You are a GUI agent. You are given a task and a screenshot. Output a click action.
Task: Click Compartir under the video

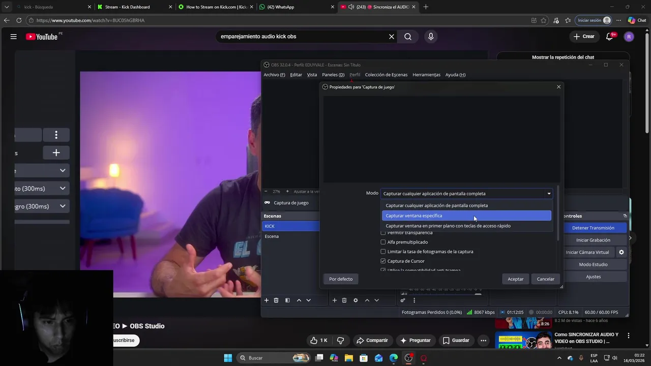(x=372, y=340)
